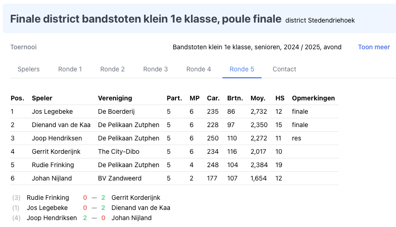The width and height of the screenshot is (396, 227).
Task: Click player Jos Legebeke in standings
Action: point(52,111)
